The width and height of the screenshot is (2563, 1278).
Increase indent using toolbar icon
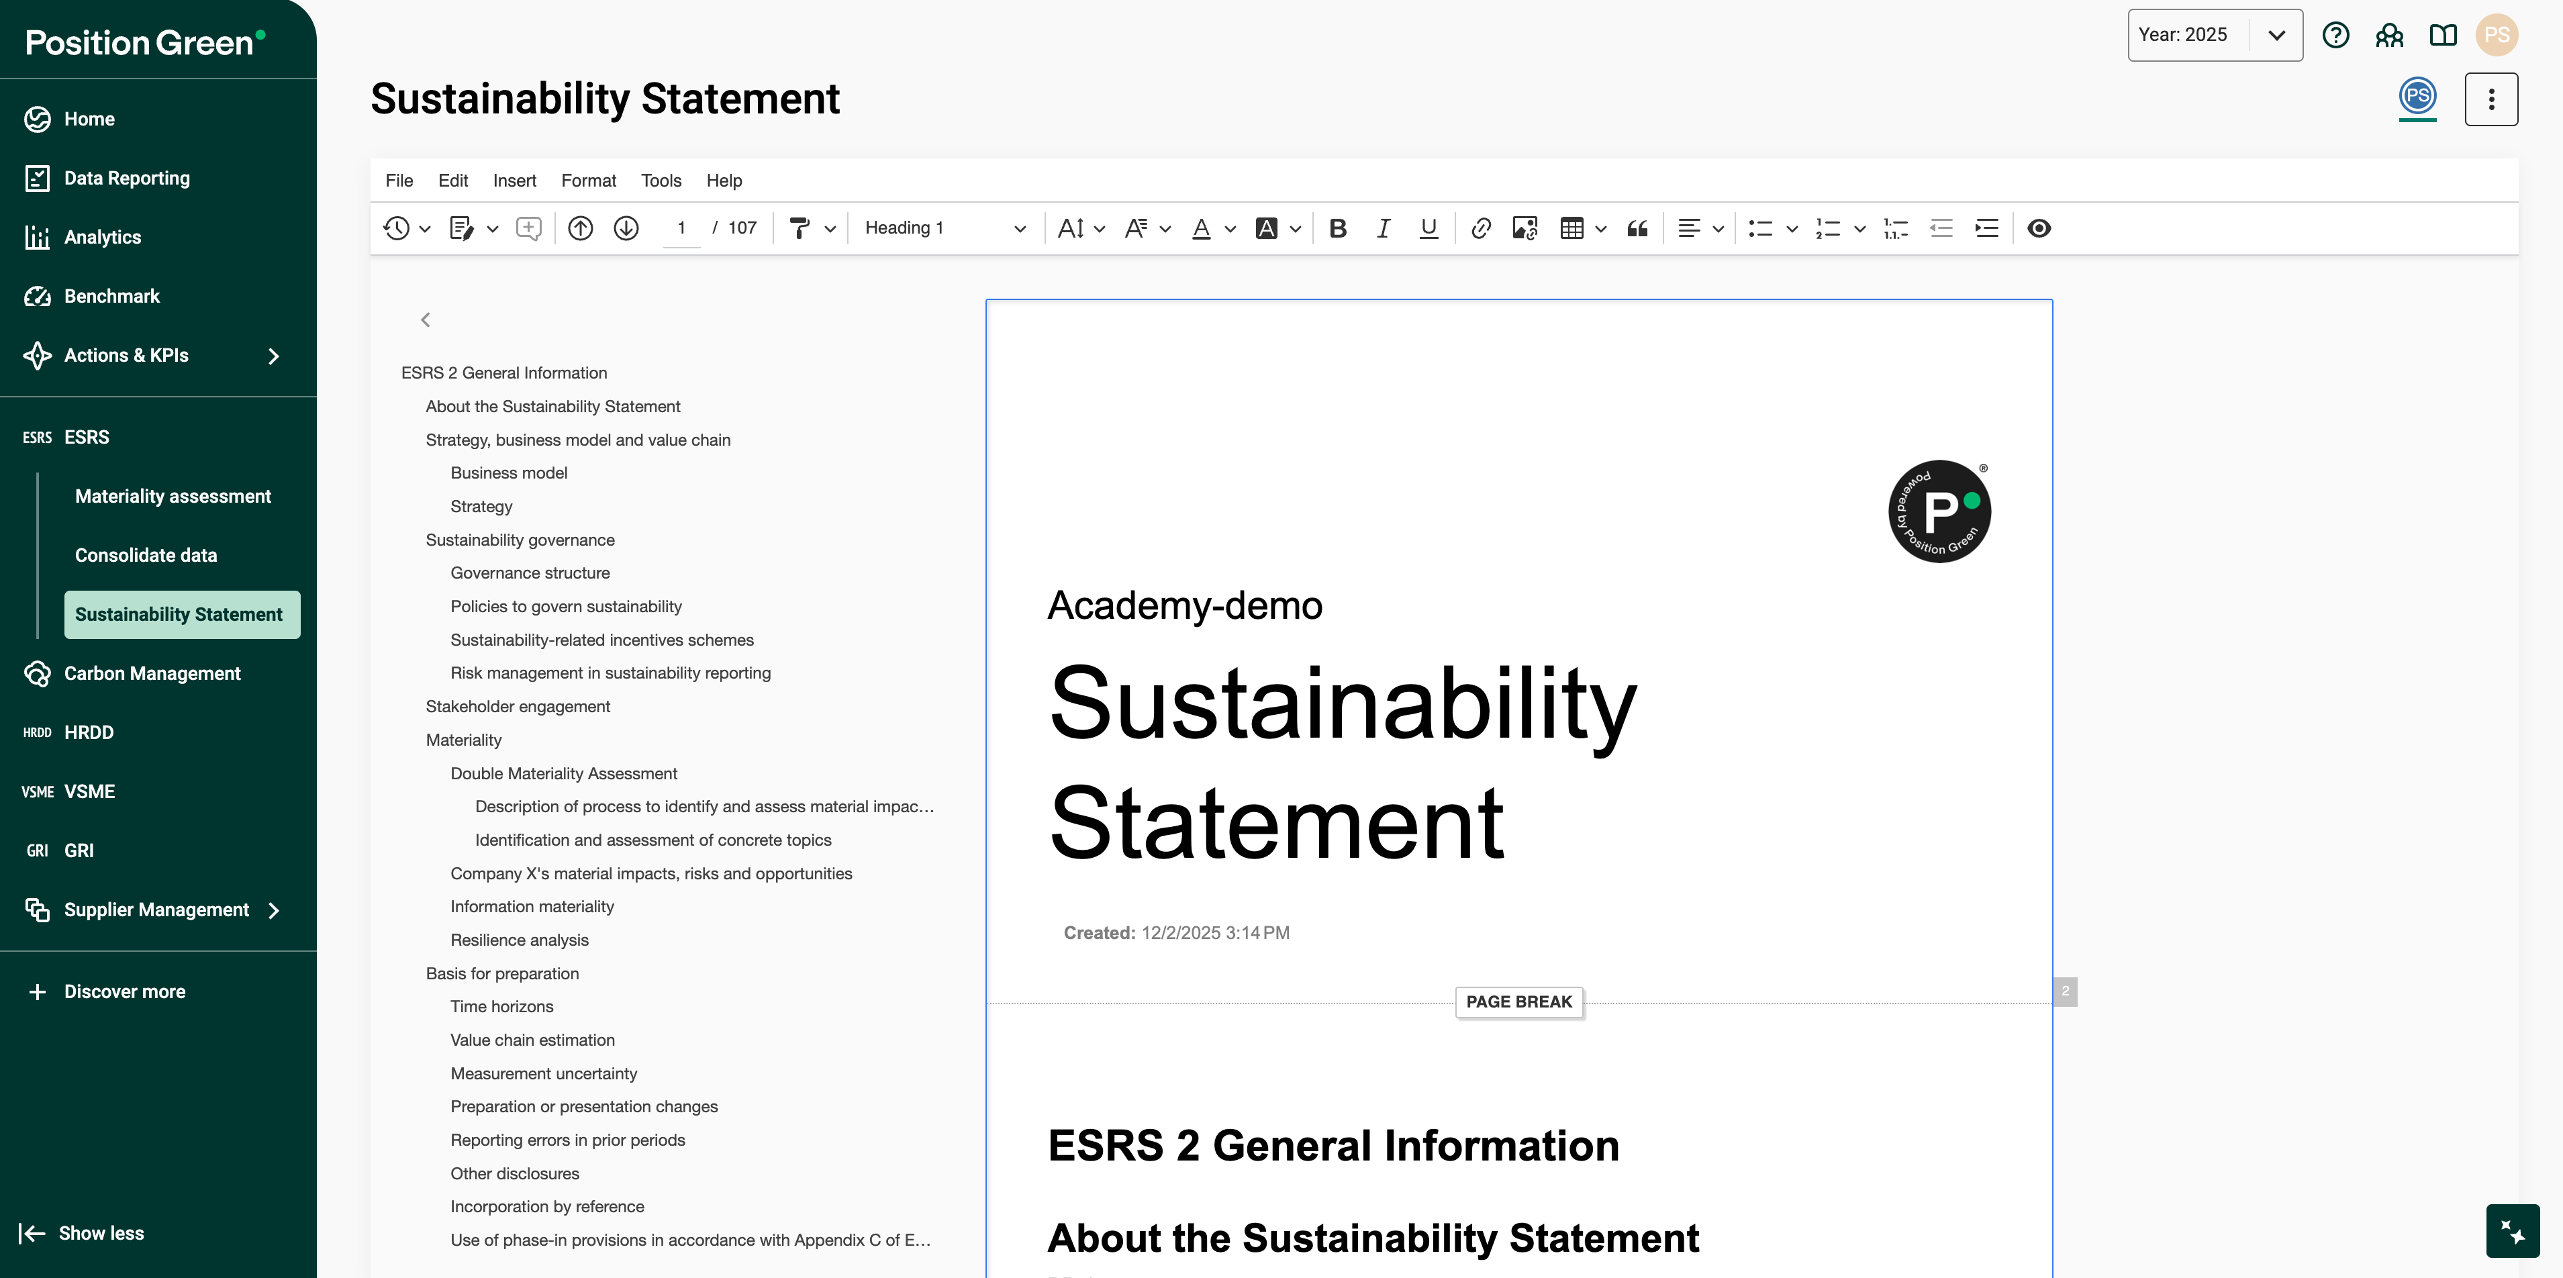click(1986, 228)
